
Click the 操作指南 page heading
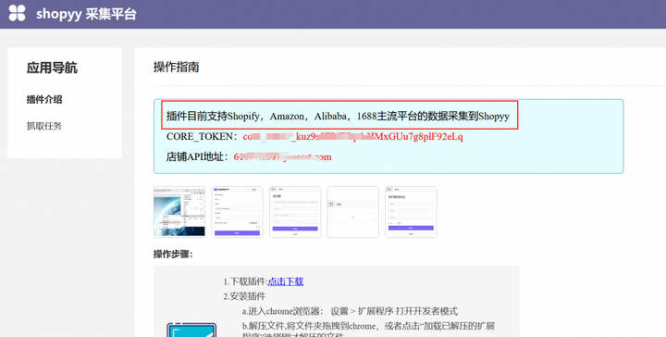[x=177, y=68]
